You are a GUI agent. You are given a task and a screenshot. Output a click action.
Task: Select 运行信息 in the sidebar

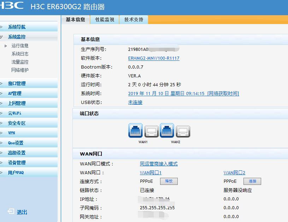(x=20, y=46)
